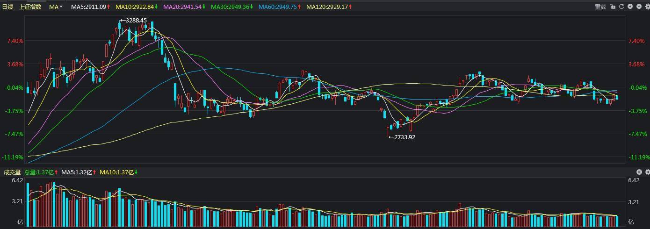Zoom out using the minus icon
The height and width of the screenshot is (229, 650).
point(639,7)
